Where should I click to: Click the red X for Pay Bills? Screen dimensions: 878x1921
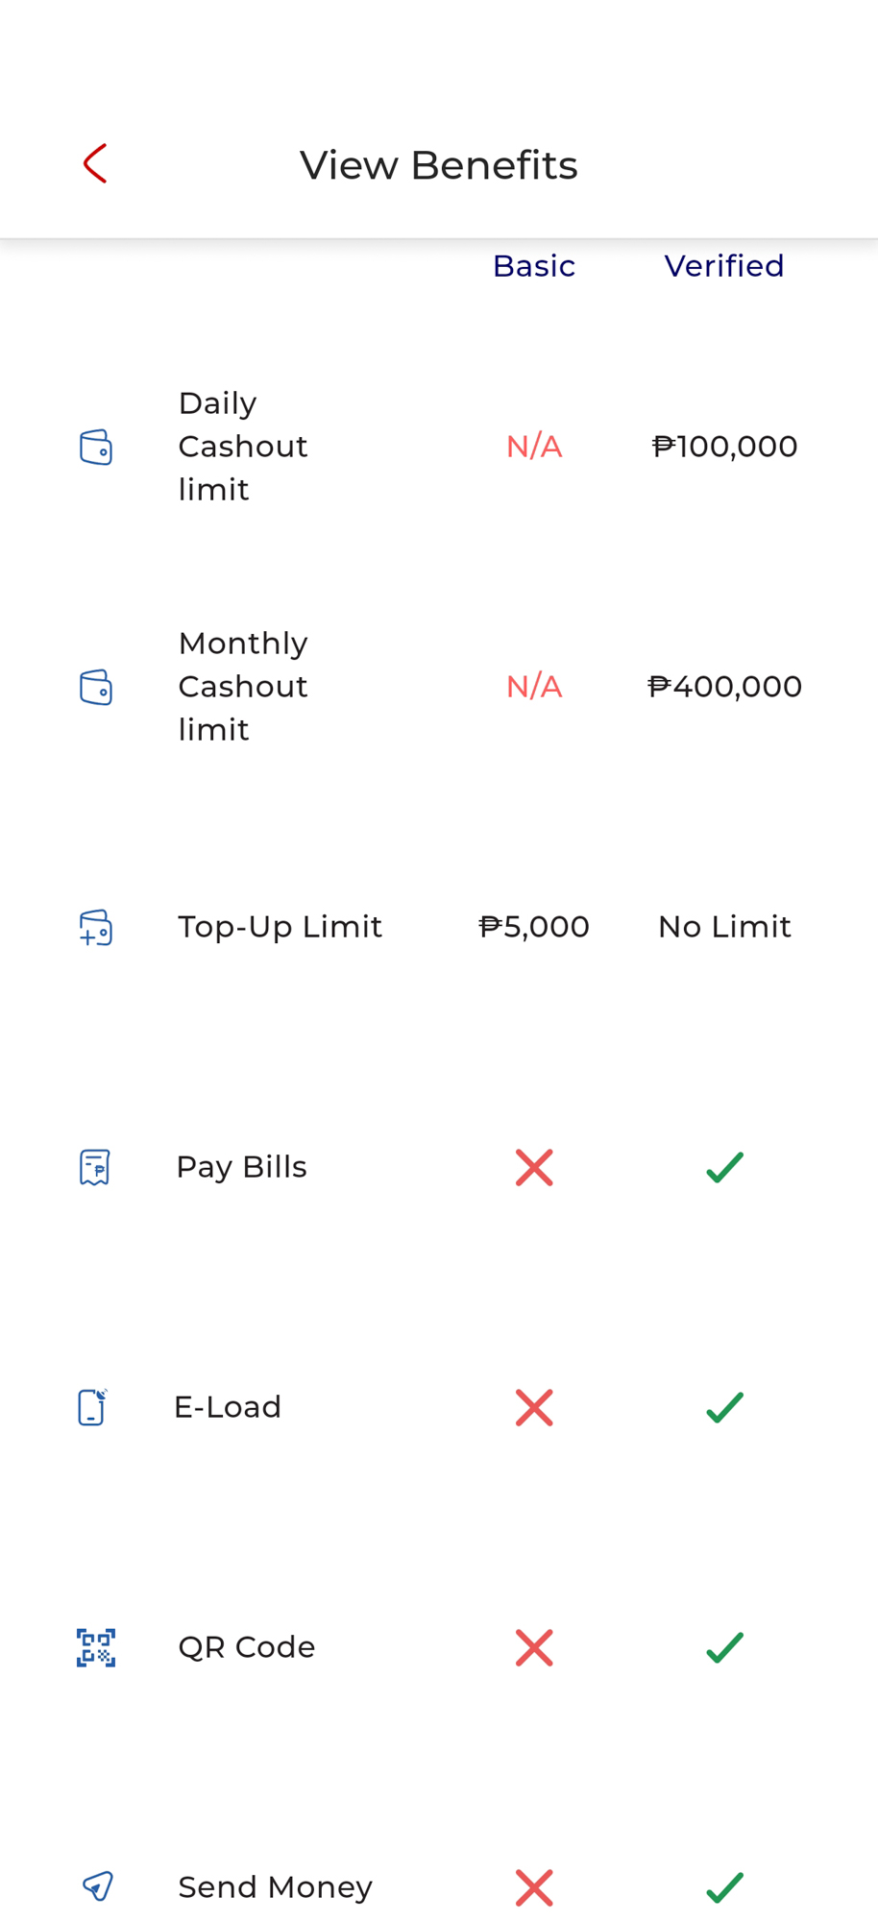(x=534, y=1167)
